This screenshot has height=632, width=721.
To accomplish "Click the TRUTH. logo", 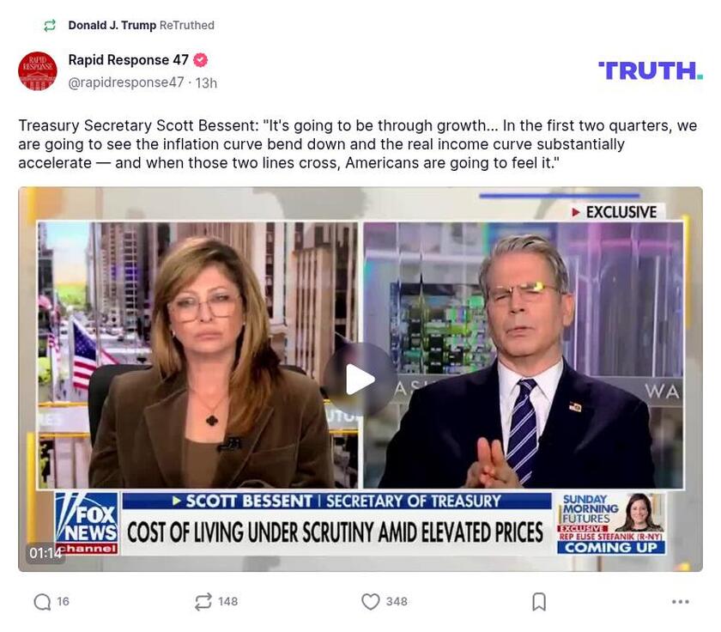I will point(650,70).
